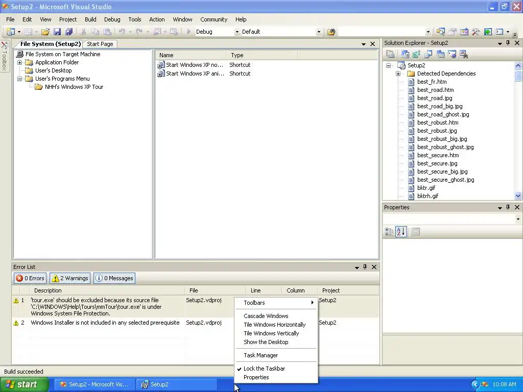Choose Task Manager from the context menu
523x392 pixels.
click(261, 355)
